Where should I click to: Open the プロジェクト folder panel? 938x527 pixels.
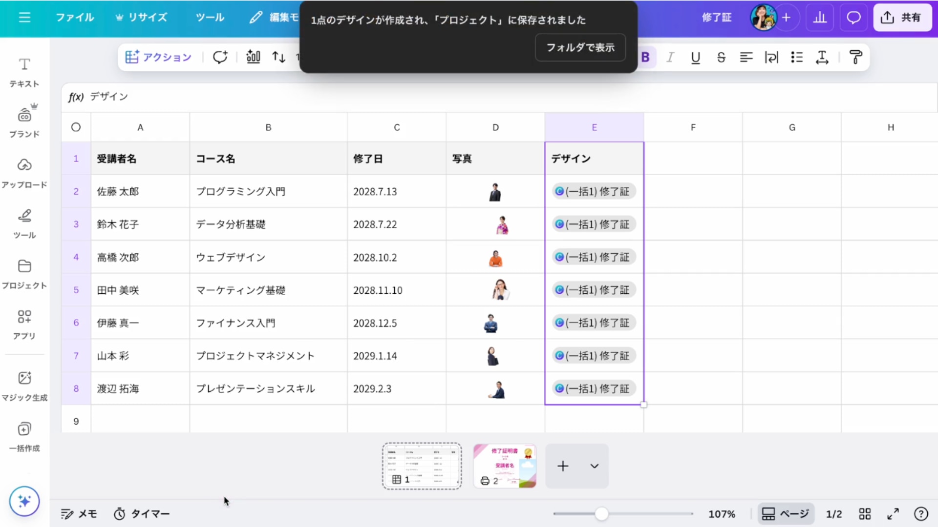(24, 274)
